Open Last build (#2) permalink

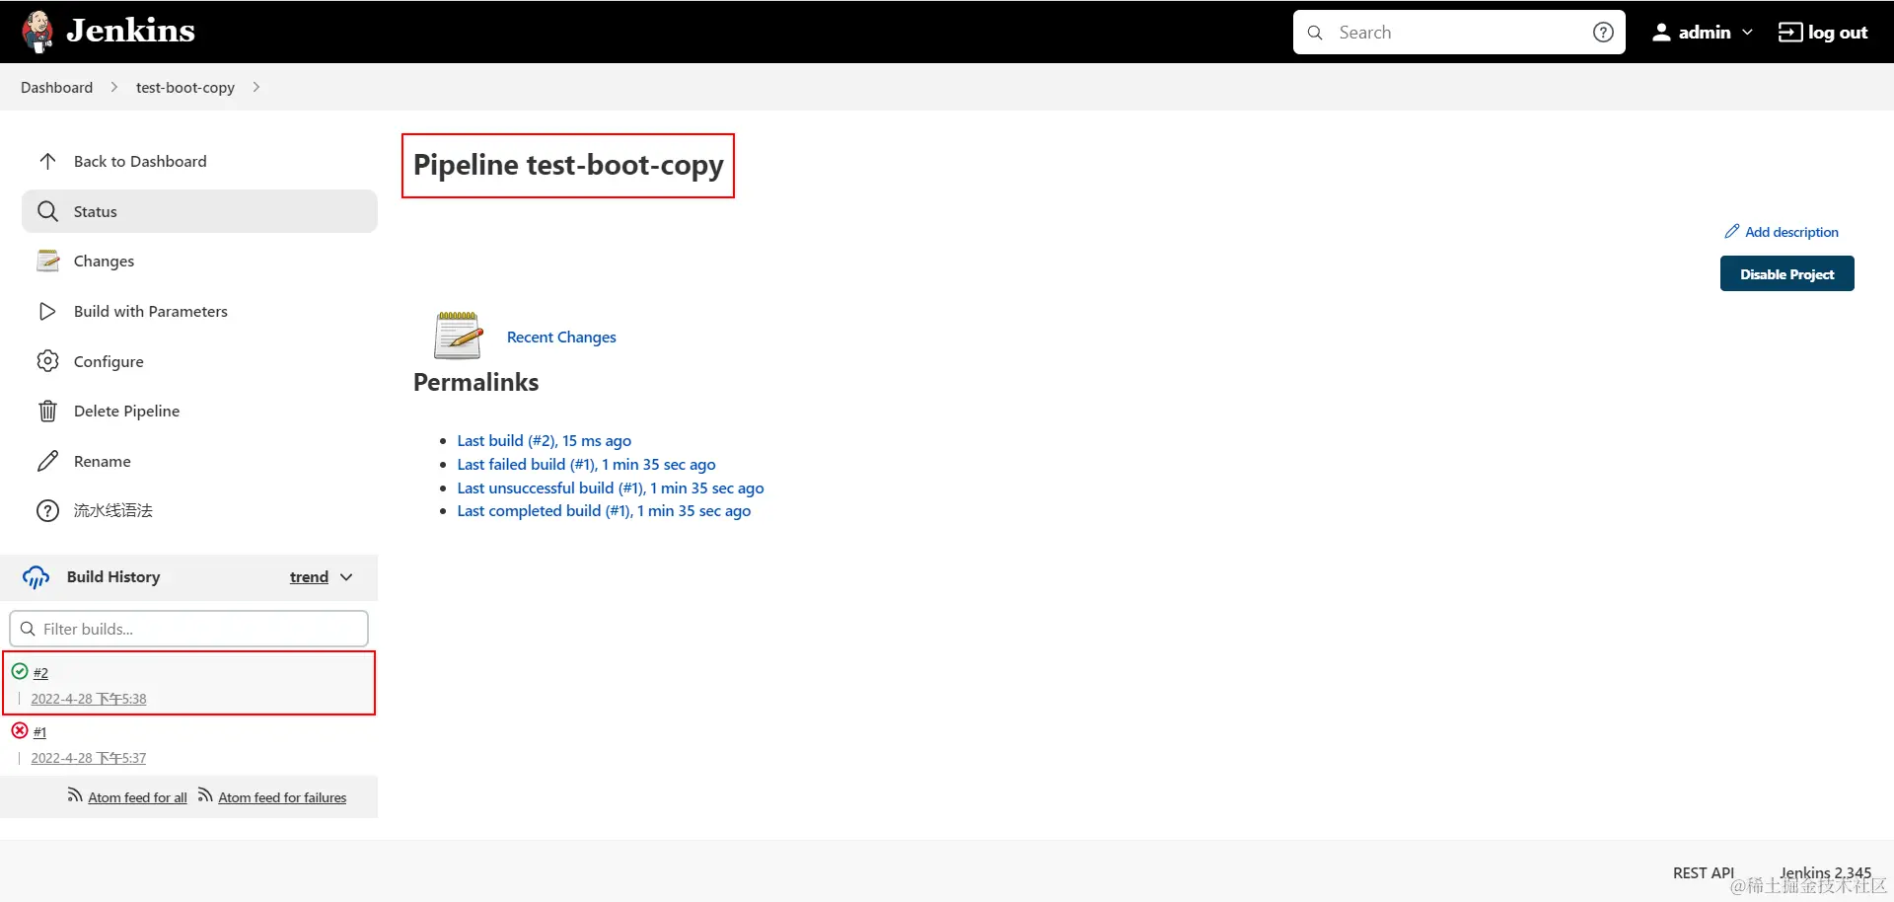click(x=544, y=440)
